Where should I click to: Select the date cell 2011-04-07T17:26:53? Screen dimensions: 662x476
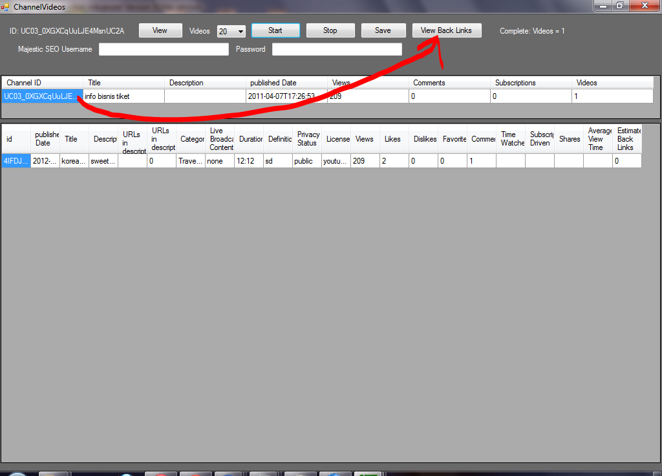coord(286,96)
